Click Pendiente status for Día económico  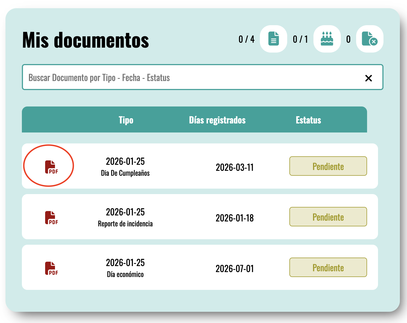point(328,267)
